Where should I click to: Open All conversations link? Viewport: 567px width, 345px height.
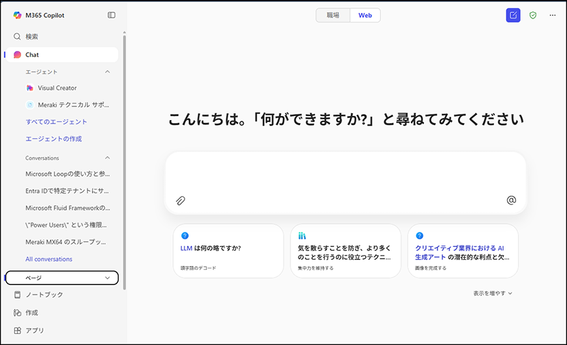[49, 259]
